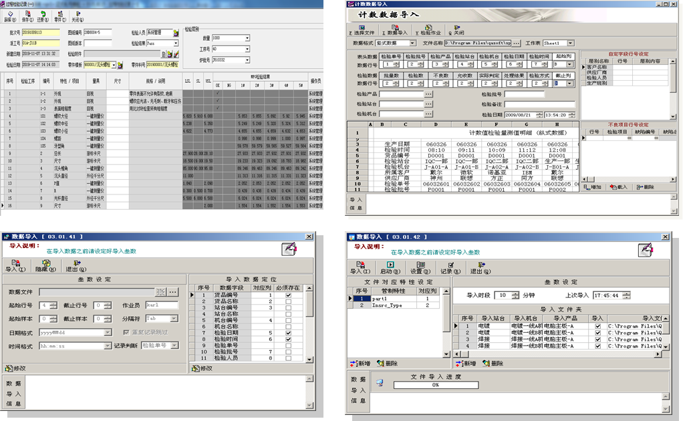
Task: Click the 隐藏(H) hide toolbar icon
Action: [45, 266]
